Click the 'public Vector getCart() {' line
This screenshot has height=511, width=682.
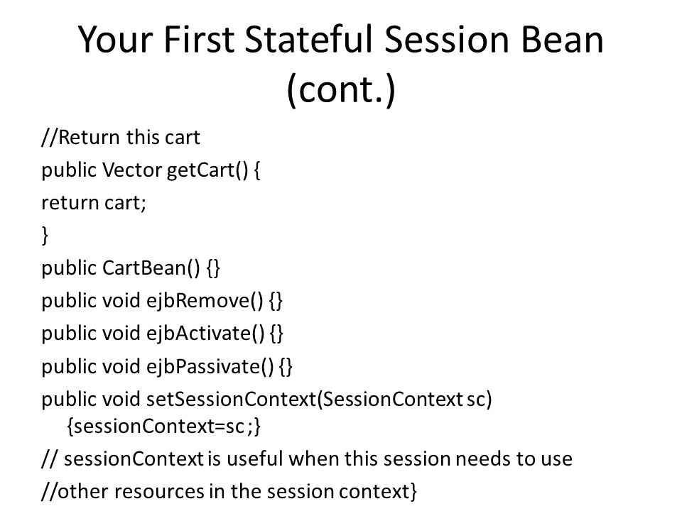coord(151,170)
